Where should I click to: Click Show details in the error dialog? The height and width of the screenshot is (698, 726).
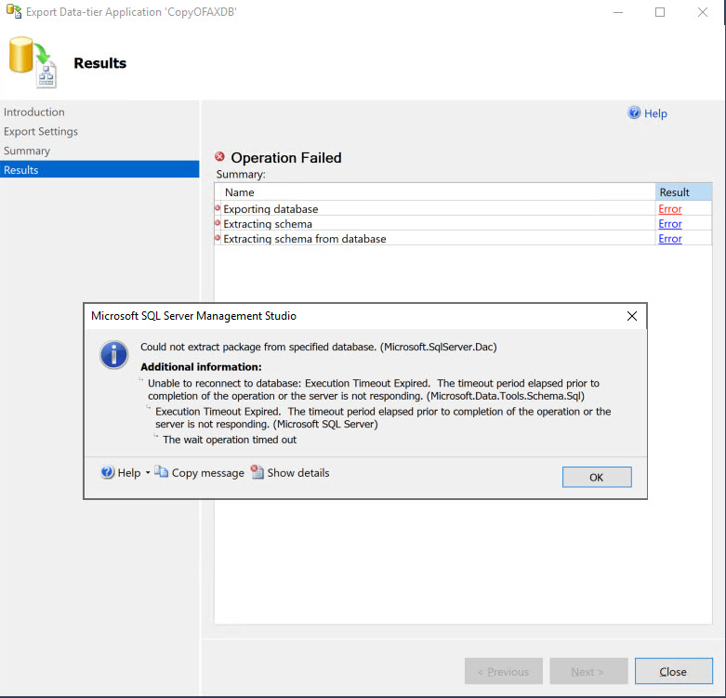pyautogui.click(x=297, y=473)
